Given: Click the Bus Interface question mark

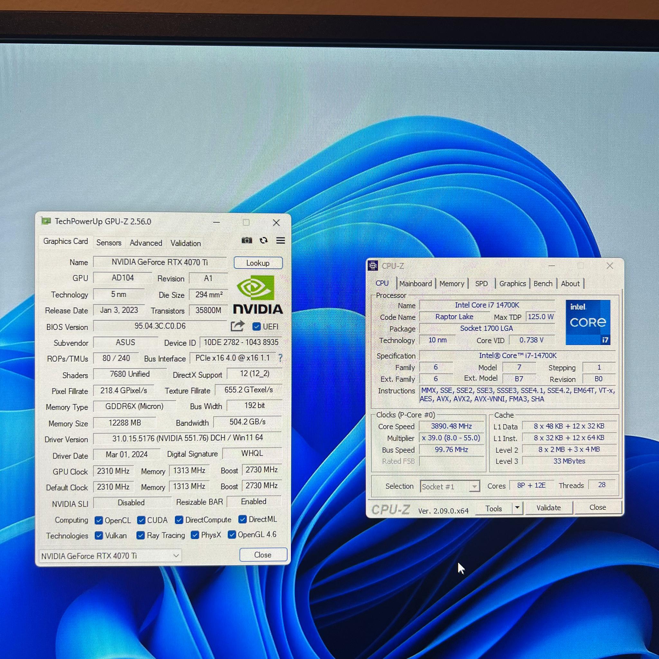Looking at the screenshot, I should 280,357.
